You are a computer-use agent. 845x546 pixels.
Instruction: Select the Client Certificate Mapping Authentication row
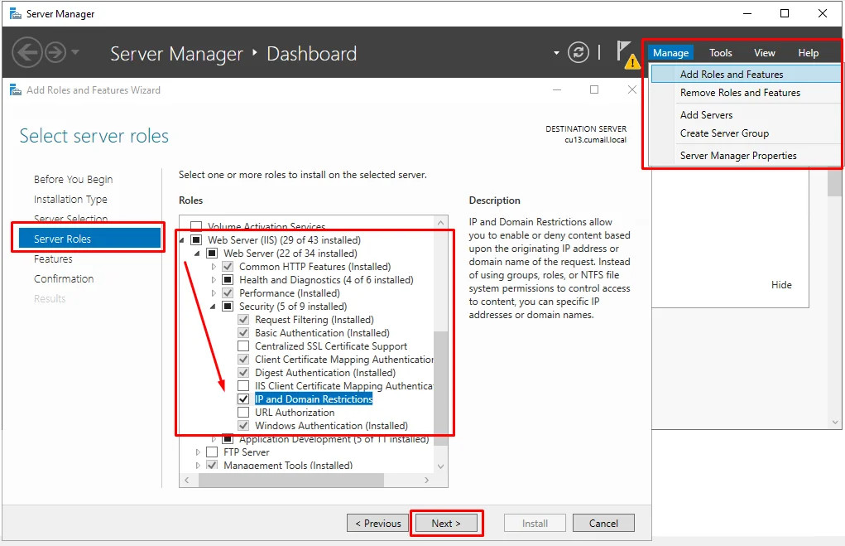click(x=343, y=360)
